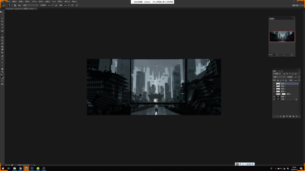Select the Brush tool in toolbox
This screenshot has width=305, height=171.
coord(3,34)
